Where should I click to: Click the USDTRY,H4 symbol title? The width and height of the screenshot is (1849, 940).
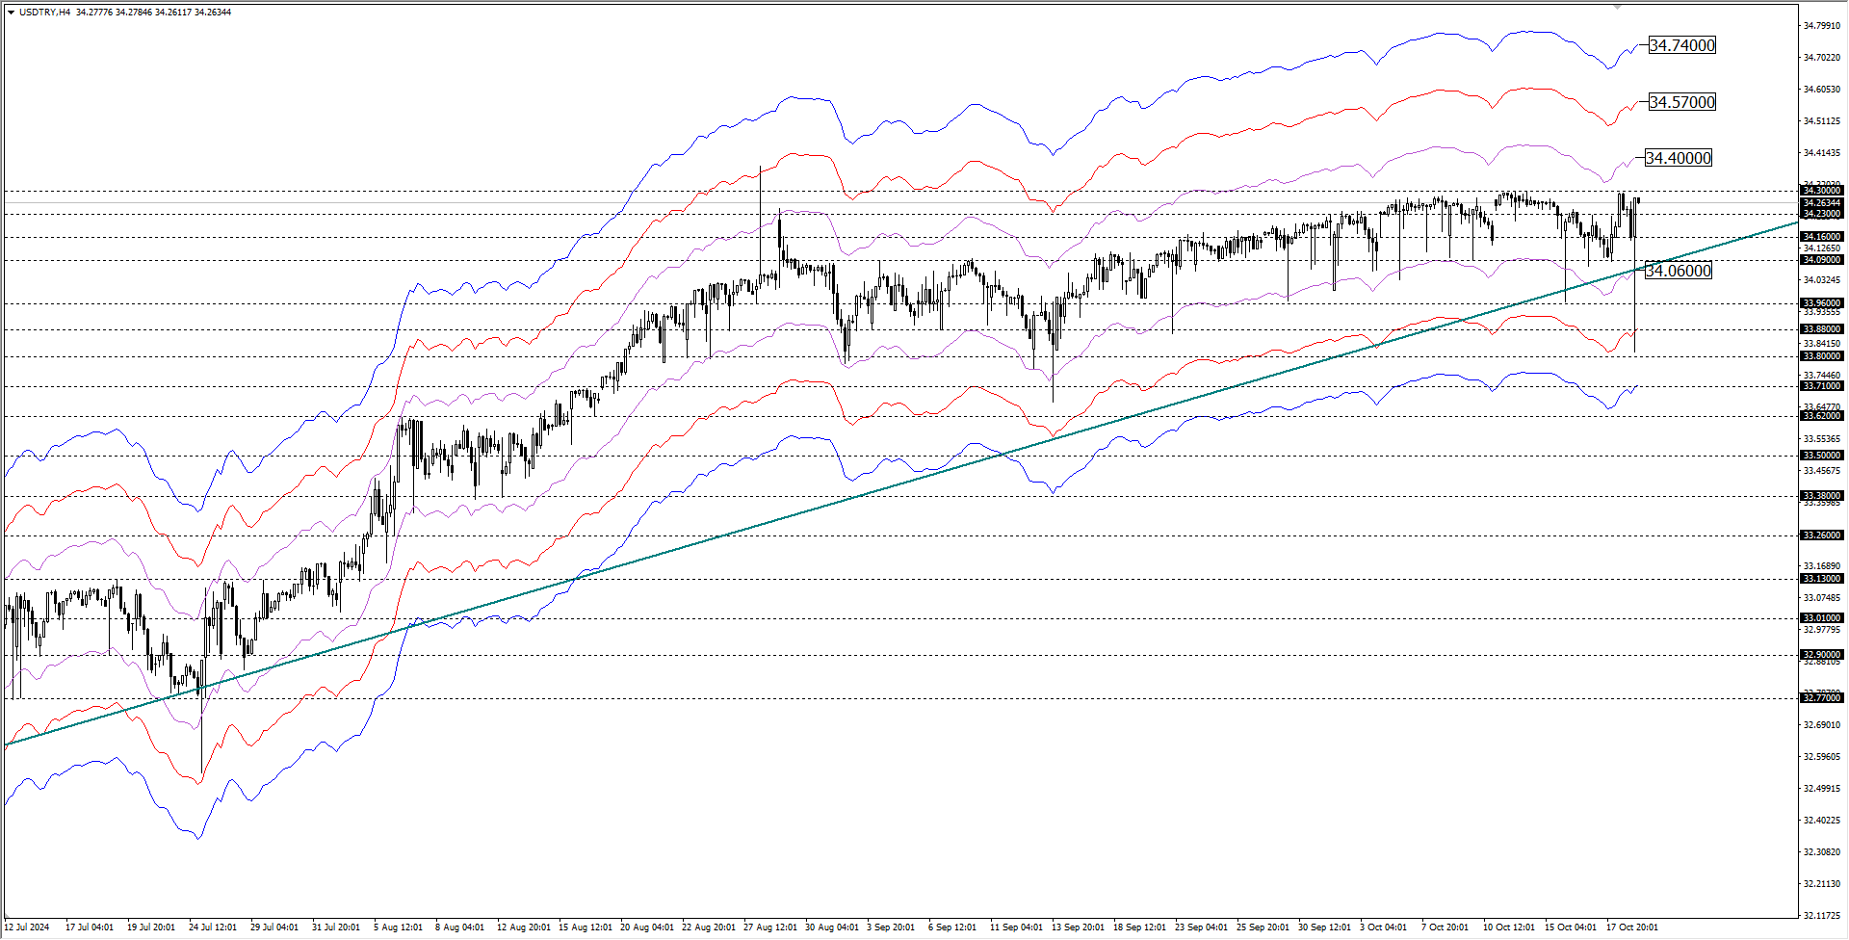coord(44,13)
